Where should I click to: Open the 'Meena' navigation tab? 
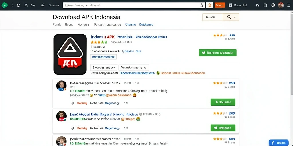click(x=69, y=25)
